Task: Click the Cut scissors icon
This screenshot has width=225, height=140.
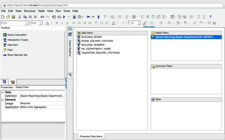Action: click(x=20, y=17)
